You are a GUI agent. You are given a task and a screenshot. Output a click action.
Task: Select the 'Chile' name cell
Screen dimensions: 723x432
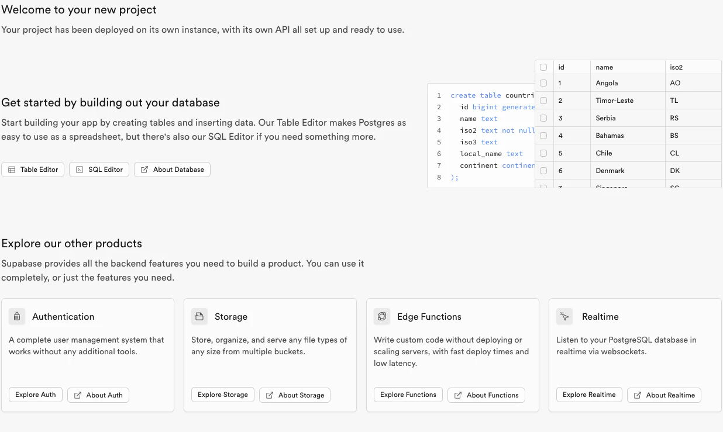[x=628, y=153]
